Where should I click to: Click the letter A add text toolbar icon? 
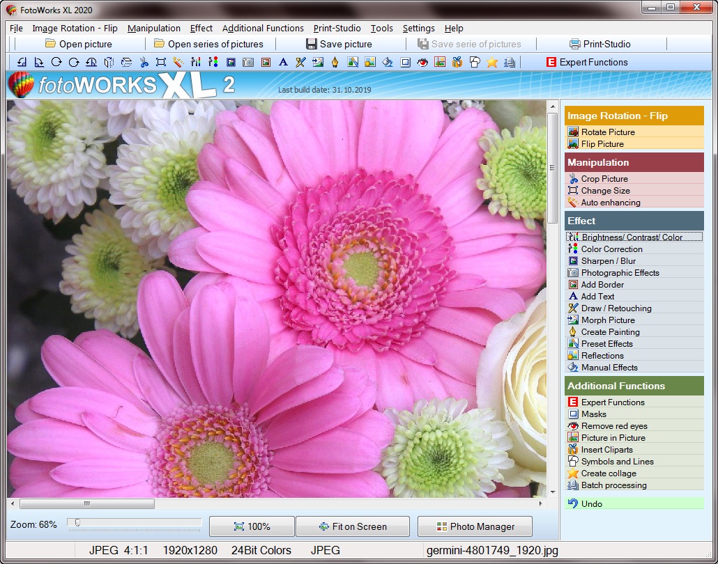(x=283, y=62)
